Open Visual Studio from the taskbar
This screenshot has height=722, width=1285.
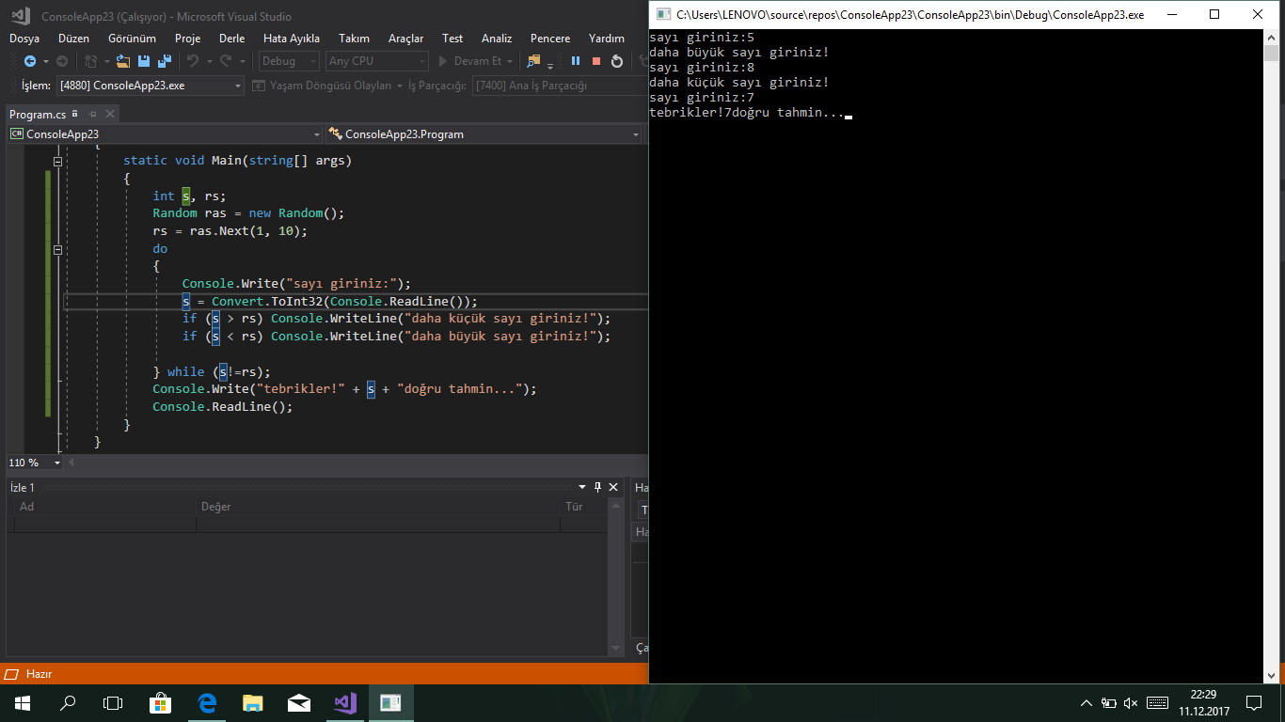(344, 702)
